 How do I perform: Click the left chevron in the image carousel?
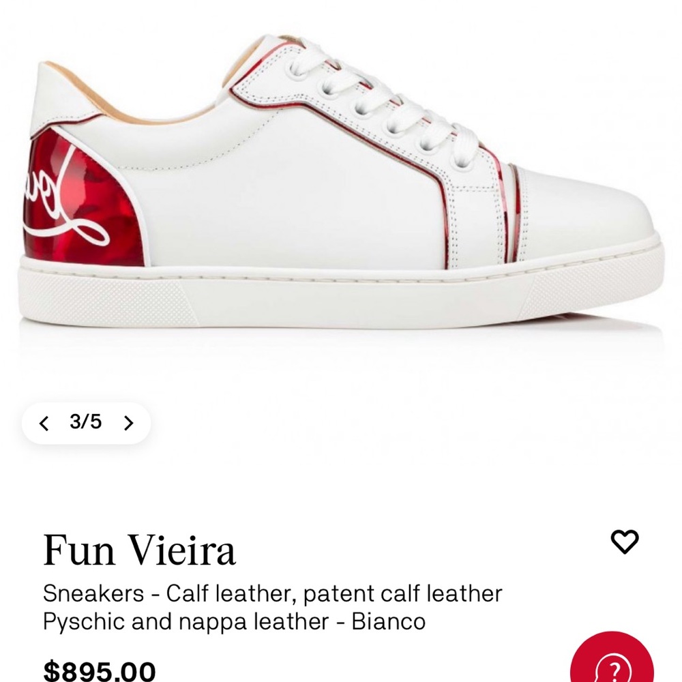(45, 424)
